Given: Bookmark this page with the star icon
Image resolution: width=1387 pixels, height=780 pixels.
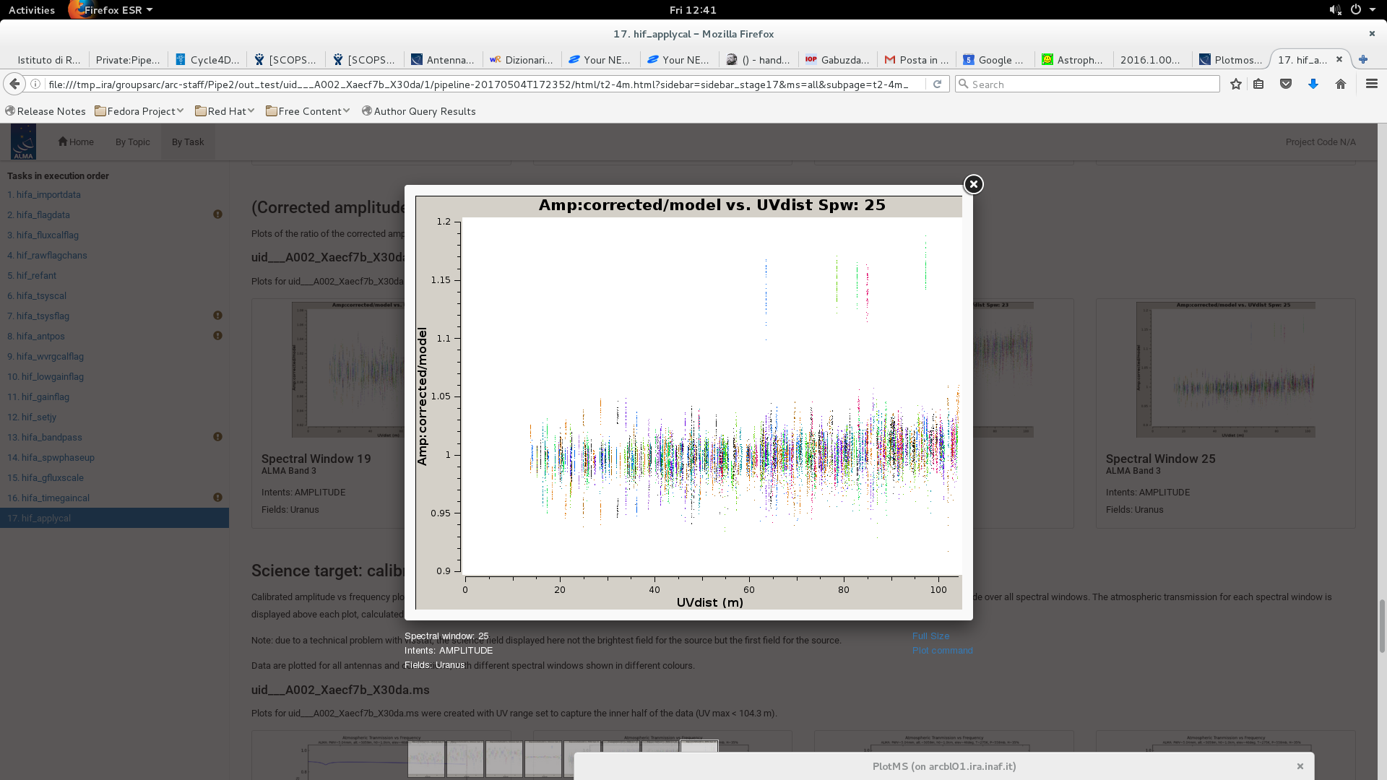Looking at the screenshot, I should coord(1236,84).
